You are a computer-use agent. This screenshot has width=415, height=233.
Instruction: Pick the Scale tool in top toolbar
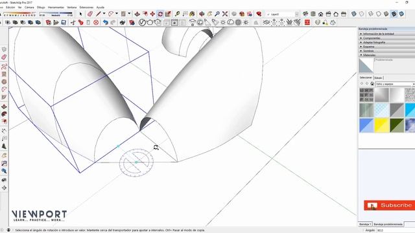coord(168,14)
